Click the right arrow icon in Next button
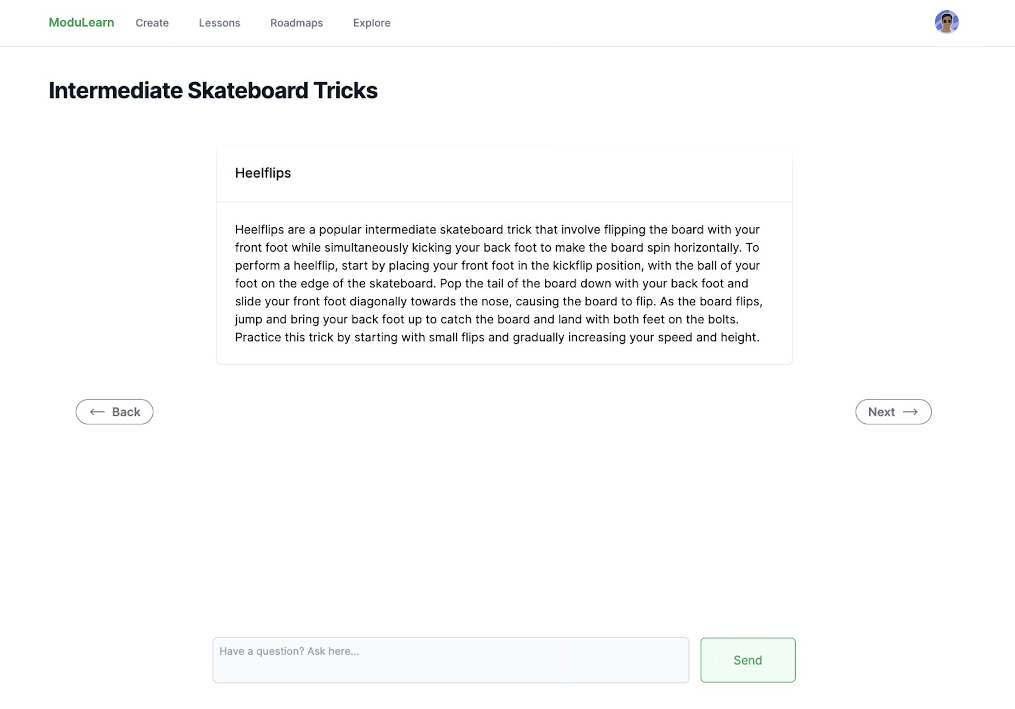Viewport: 1015px width, 709px height. [910, 412]
